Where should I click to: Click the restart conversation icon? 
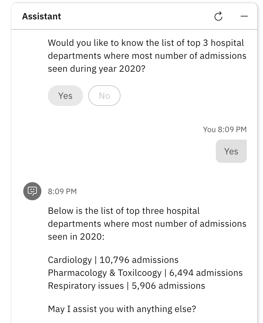[218, 16]
